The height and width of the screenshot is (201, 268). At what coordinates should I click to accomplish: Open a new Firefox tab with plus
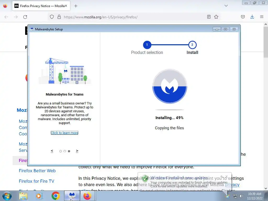(76, 6)
